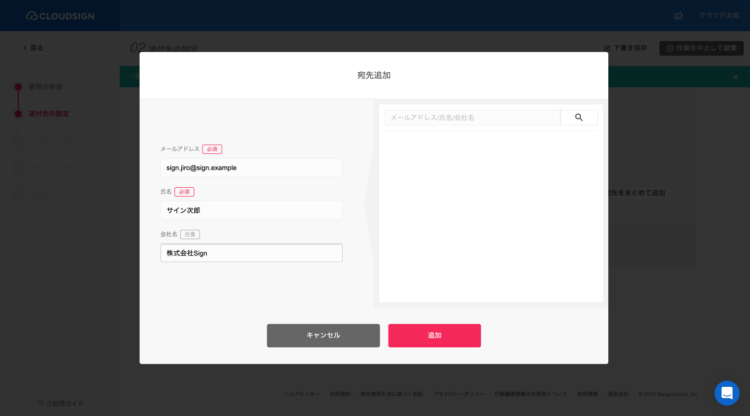The height and width of the screenshot is (416, 750).
Task: Click the address book search box
Action: pos(472,118)
